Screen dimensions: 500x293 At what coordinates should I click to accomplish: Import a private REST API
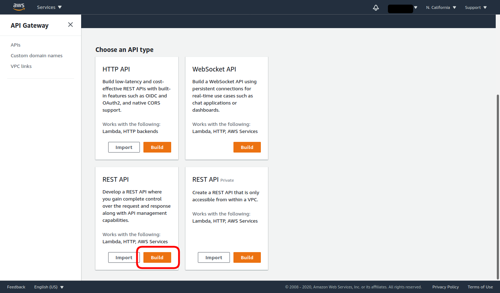pos(214,257)
